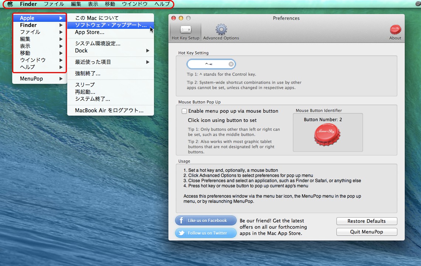Expand the Finder submenu arrow in the popup
Image resolution: width=421 pixels, height=266 pixels.
(61, 25)
